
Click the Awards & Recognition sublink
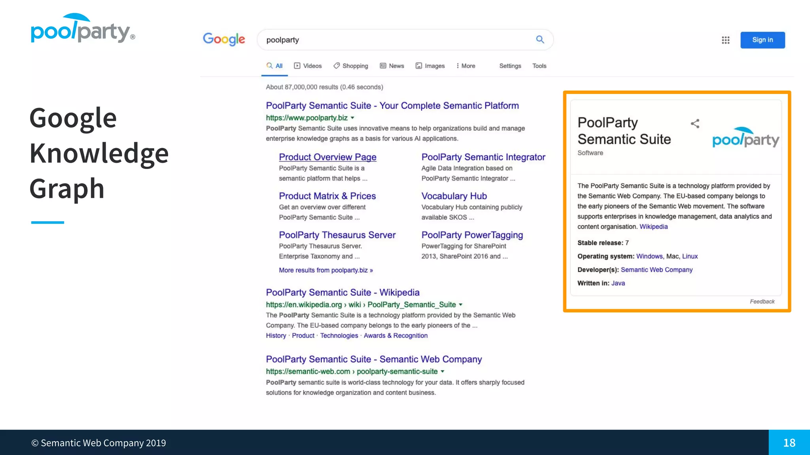tap(396, 336)
